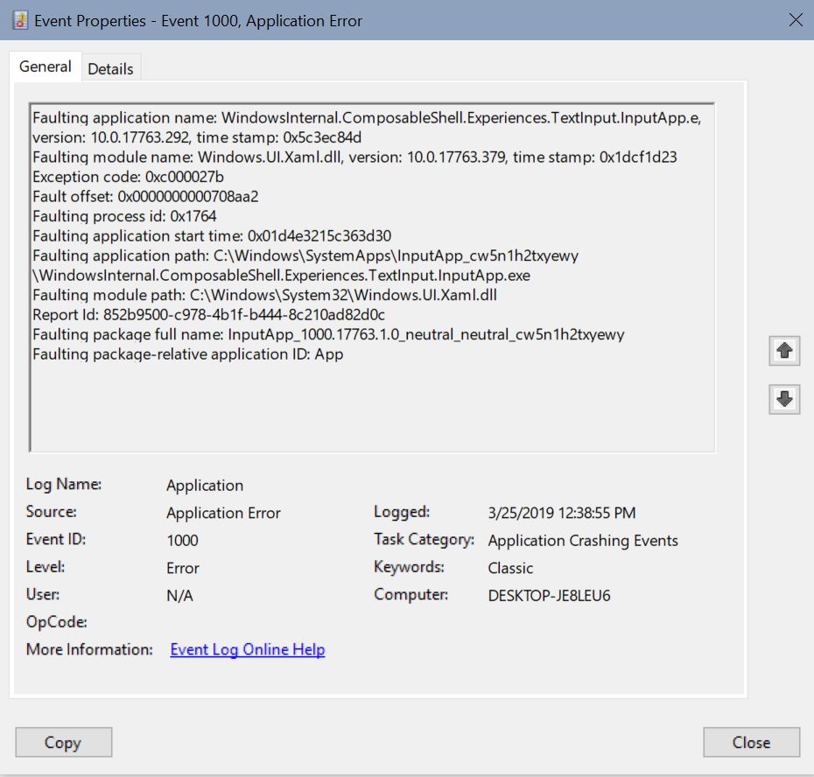
Task: Click the down arrow next event button
Action: click(784, 399)
